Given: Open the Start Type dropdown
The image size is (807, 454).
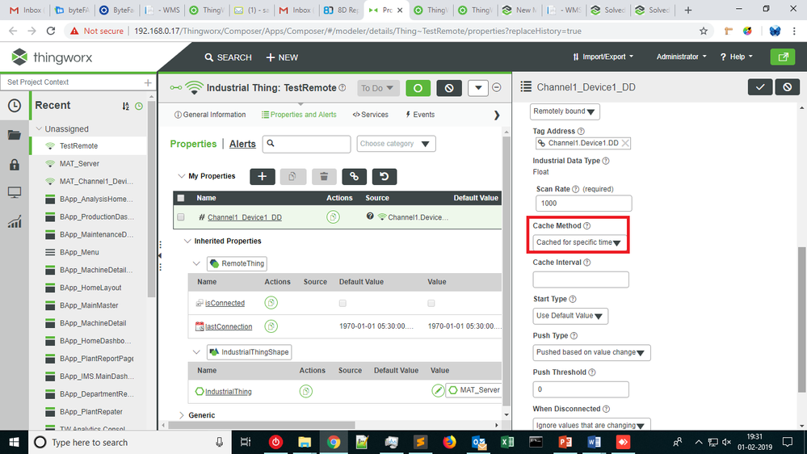Looking at the screenshot, I should (x=570, y=316).
